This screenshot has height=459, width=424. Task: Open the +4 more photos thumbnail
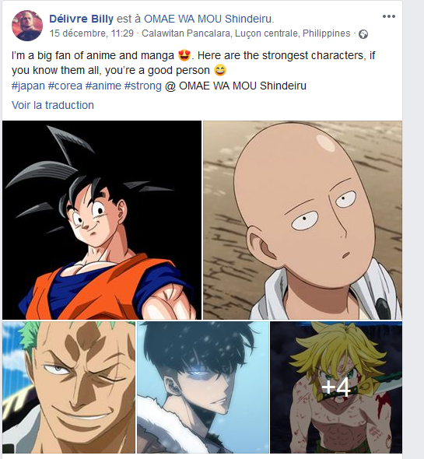[x=336, y=387]
